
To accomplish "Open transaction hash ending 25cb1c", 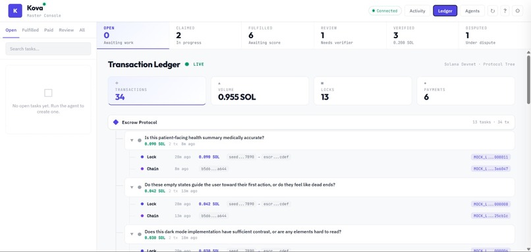I will coord(491,216).
